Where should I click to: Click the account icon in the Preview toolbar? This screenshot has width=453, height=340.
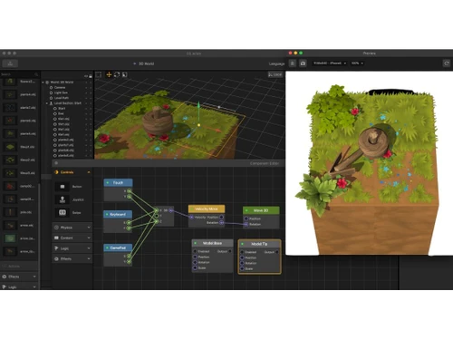pyautogui.click(x=293, y=63)
